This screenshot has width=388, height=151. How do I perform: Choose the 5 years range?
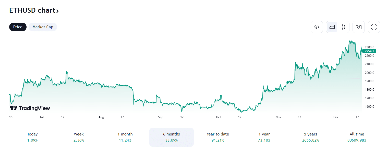310,137
